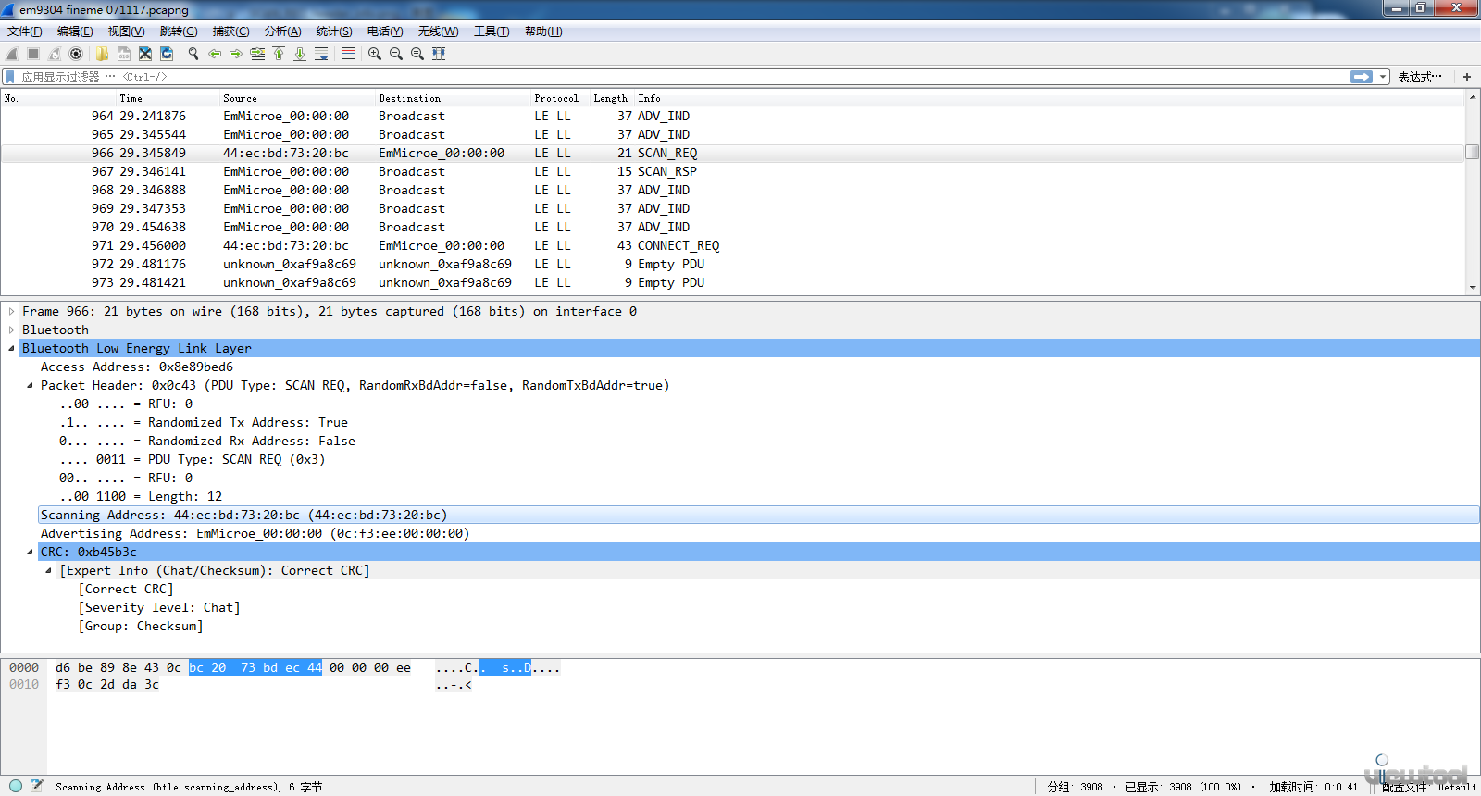Open the 统计(S) menu
Image resolution: width=1481 pixels, height=796 pixels.
334,31
